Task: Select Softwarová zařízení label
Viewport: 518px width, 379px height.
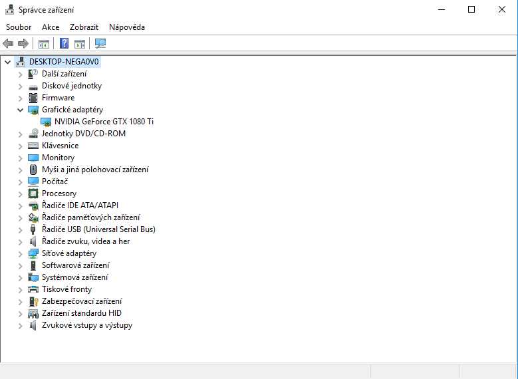Action: coord(76,265)
